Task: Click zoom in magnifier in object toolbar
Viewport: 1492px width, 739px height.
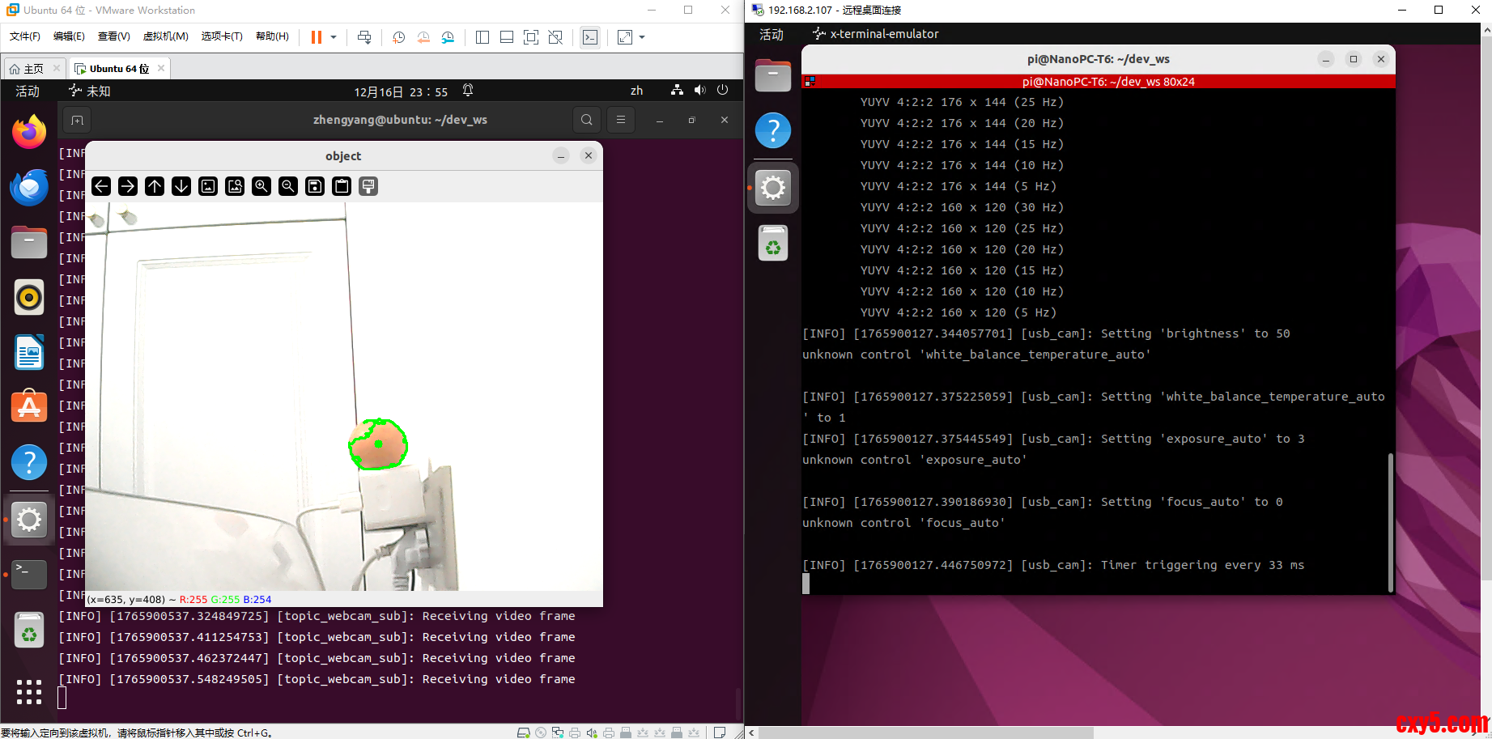Action: (261, 187)
